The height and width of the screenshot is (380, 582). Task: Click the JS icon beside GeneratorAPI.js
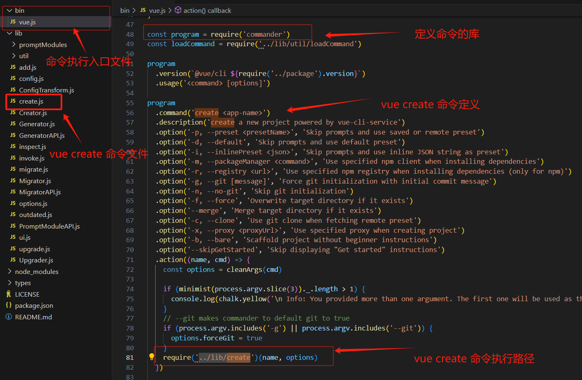[x=13, y=135]
